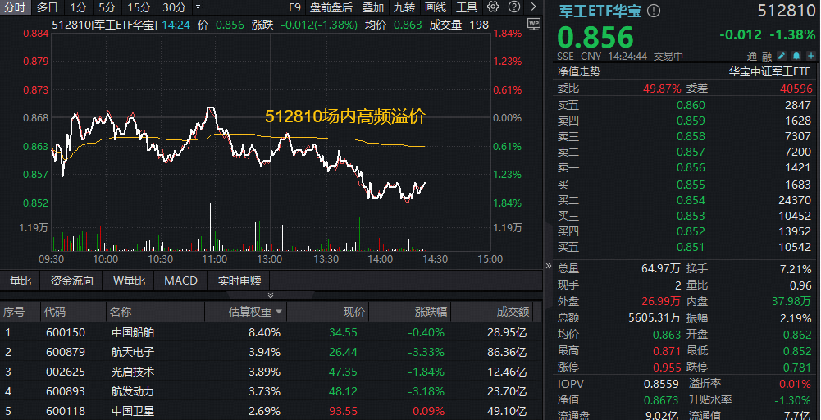Toggle 盘前盘后 pre/post market display
Viewport: 821px width, 420px height.
click(x=331, y=7)
